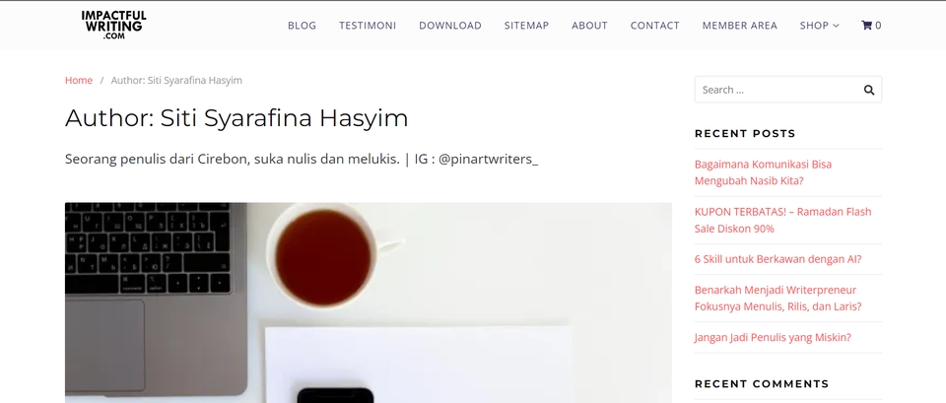Viewport: 946px width, 403px height.
Task: Open the shopping cart icon
Action: pos(870,26)
